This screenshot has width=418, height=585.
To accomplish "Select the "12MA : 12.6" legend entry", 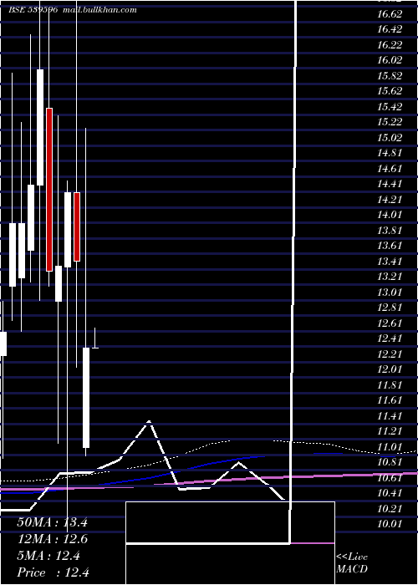I will (52, 539).
